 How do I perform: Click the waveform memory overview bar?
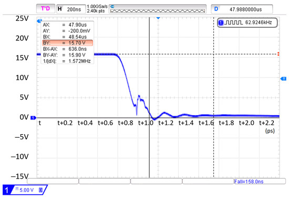pos(158,9)
